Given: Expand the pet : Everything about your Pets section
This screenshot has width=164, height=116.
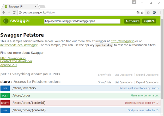Looking at the screenshot, I should (x=30, y=74).
